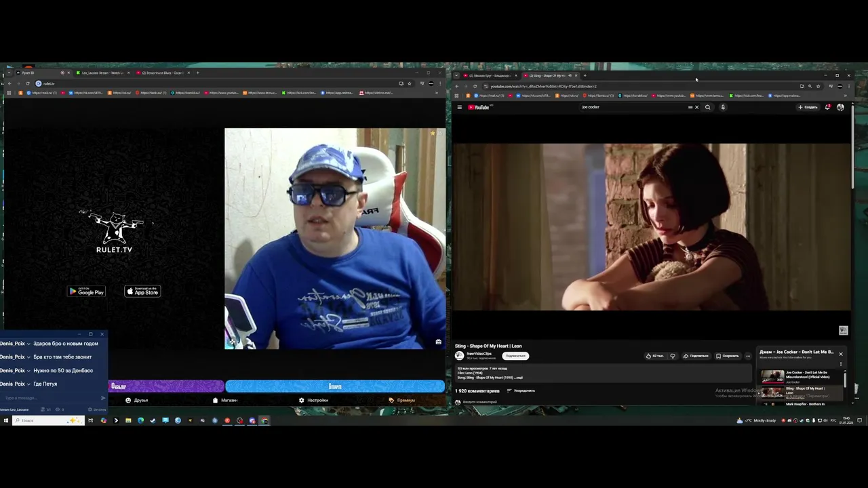Open YouTube notifications bell

click(827, 107)
